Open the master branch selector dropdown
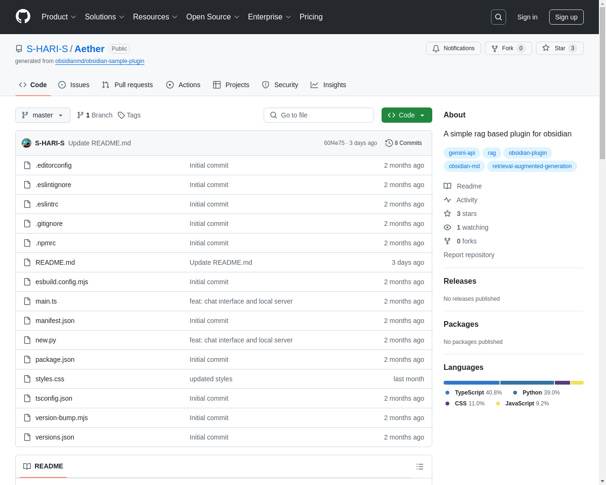This screenshot has width=606, height=485. [x=43, y=115]
